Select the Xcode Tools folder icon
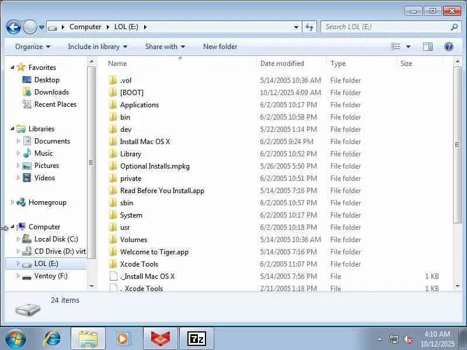The image size is (467, 350). coord(113,264)
